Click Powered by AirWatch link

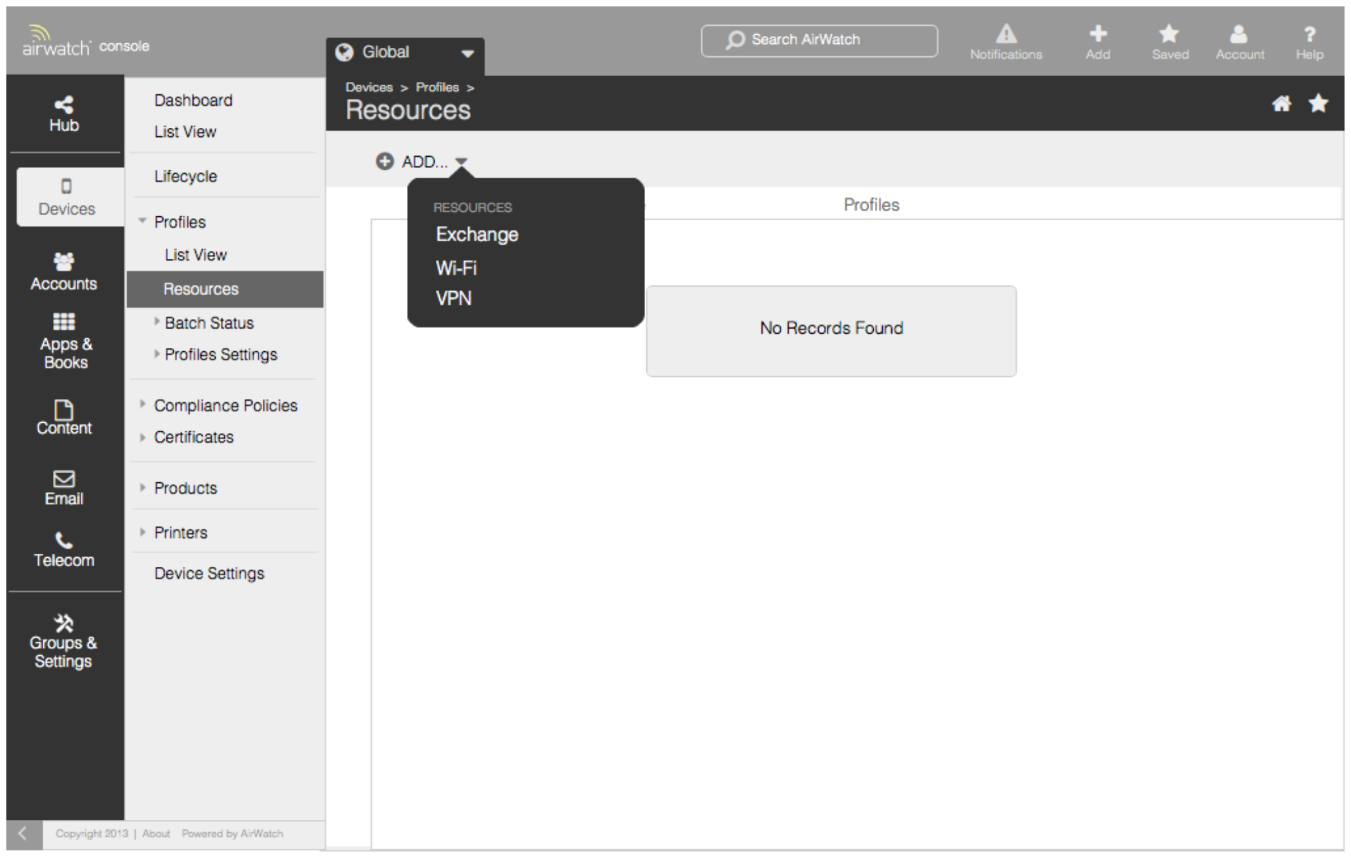[232, 833]
